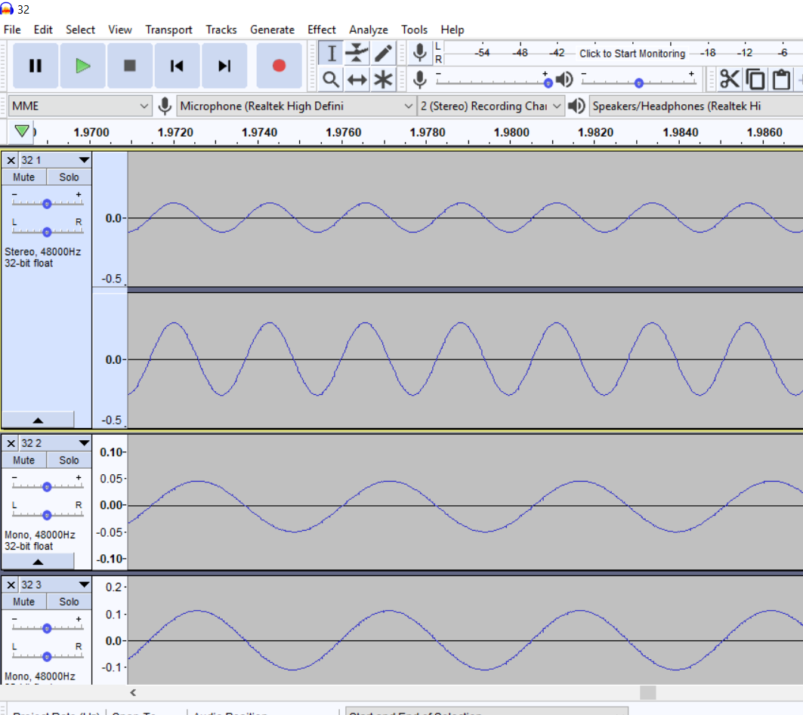Open the View menu
The height and width of the screenshot is (715, 803).
120,29
